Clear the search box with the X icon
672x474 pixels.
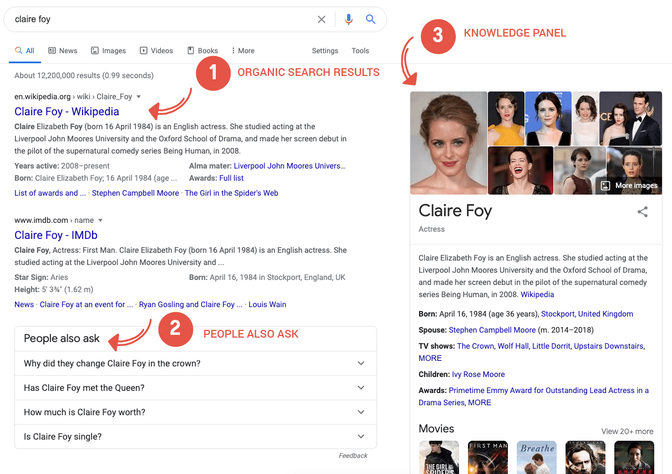tap(322, 19)
